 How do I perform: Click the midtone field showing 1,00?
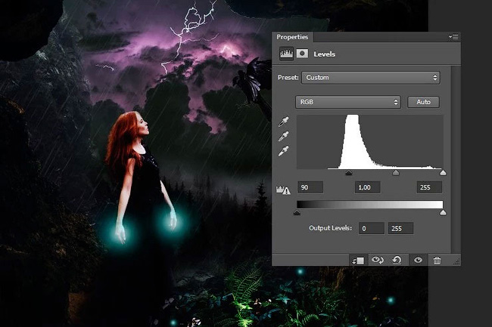(368, 187)
